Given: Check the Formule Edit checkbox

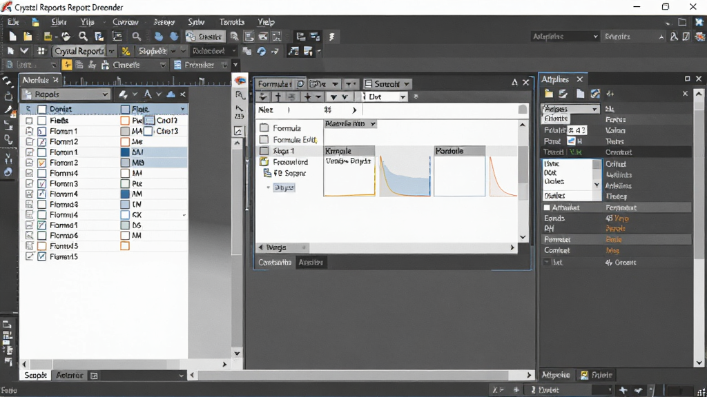Looking at the screenshot, I should [264, 139].
